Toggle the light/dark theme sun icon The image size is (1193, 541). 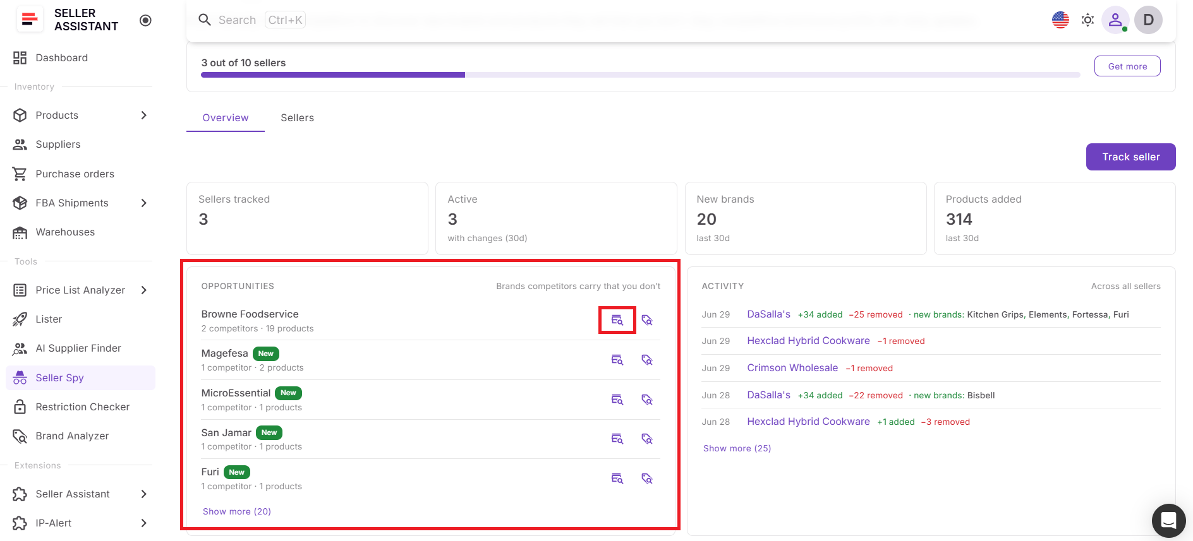coord(1087,20)
